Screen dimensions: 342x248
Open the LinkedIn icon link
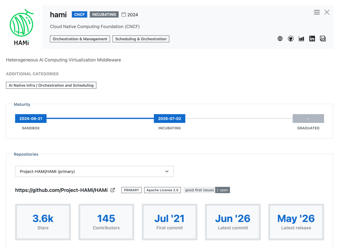click(312, 39)
